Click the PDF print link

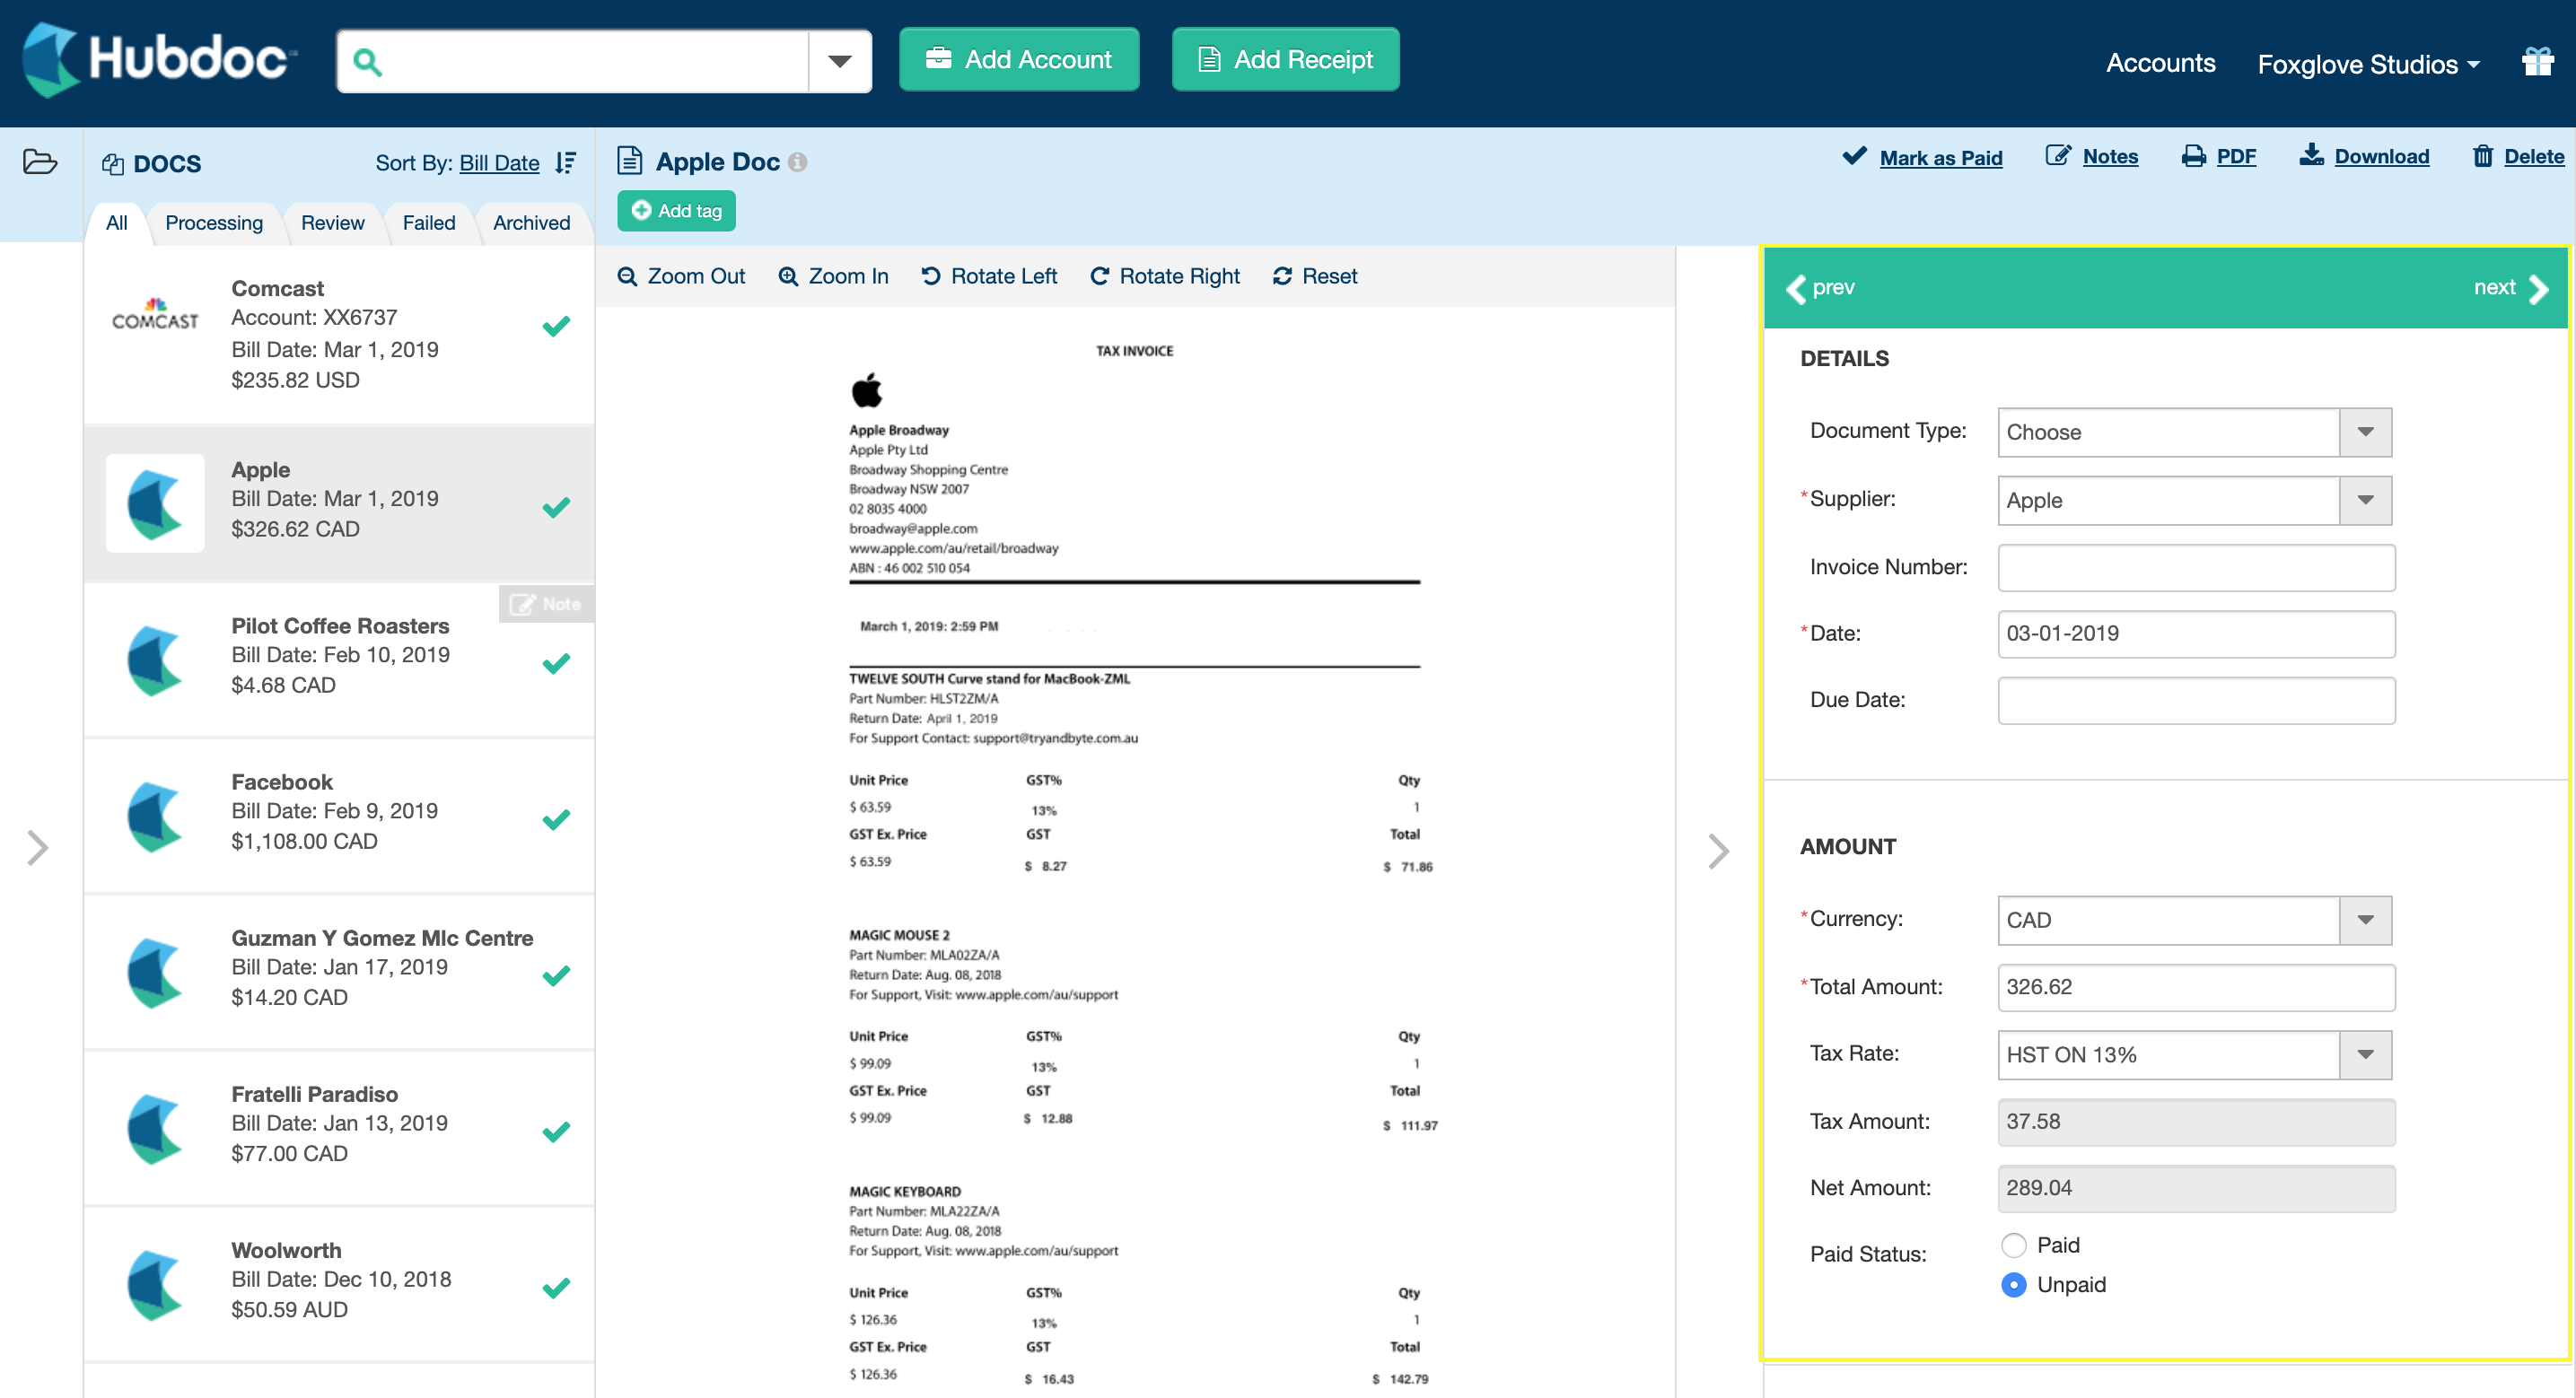coord(2219,156)
